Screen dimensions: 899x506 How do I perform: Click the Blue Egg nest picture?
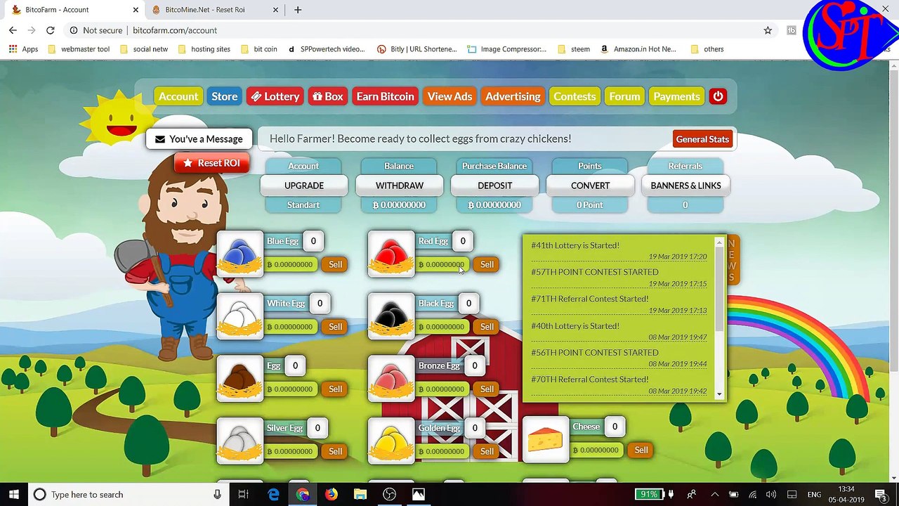pos(240,254)
